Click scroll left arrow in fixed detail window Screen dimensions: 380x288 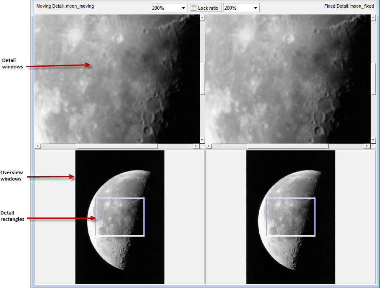(209, 146)
